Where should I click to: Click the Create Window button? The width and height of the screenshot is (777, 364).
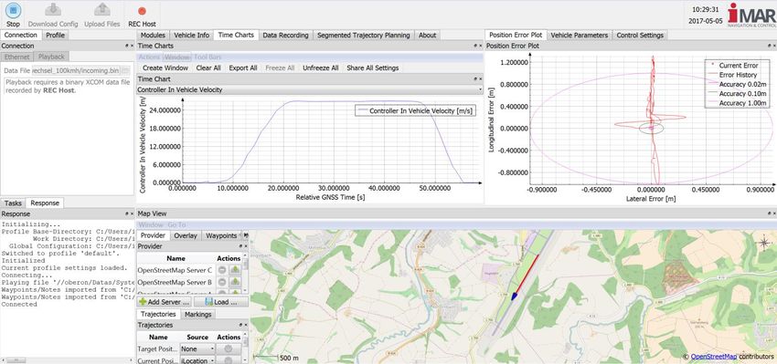pyautogui.click(x=165, y=68)
